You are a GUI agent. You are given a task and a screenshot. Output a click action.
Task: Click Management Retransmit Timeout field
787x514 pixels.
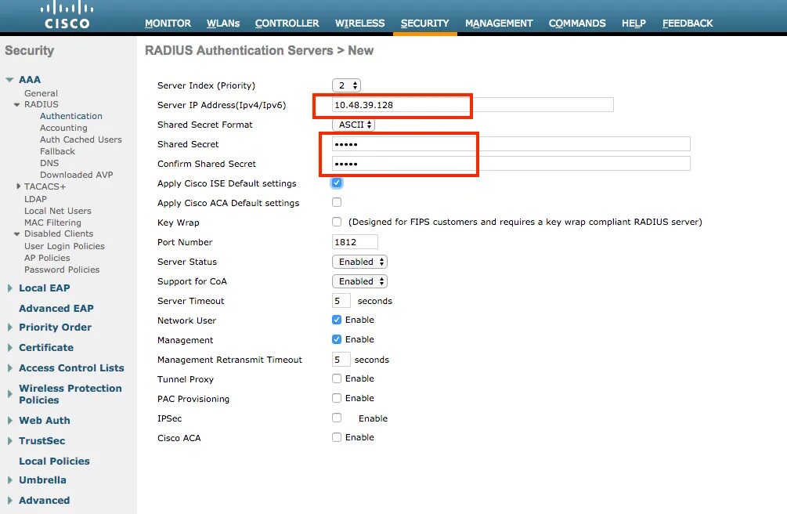(x=341, y=360)
